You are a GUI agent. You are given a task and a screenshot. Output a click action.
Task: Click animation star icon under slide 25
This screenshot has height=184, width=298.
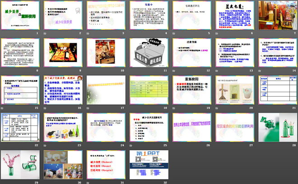131,146
